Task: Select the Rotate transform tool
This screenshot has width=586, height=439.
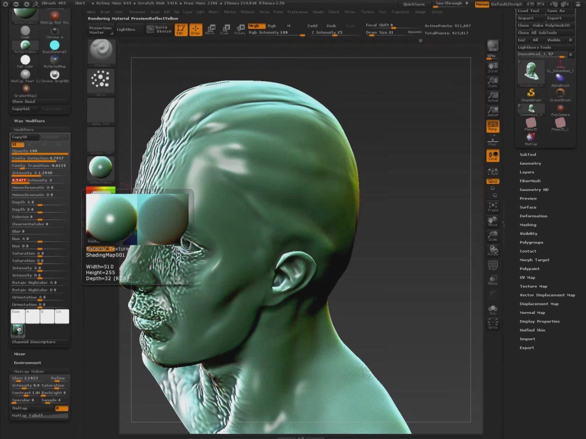Action: (240, 30)
